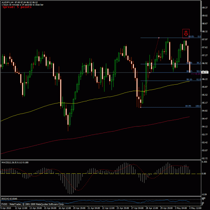The image size is (210, 210).
Task: Click the 9 Apr 2010 date label
Action: [6, 208]
